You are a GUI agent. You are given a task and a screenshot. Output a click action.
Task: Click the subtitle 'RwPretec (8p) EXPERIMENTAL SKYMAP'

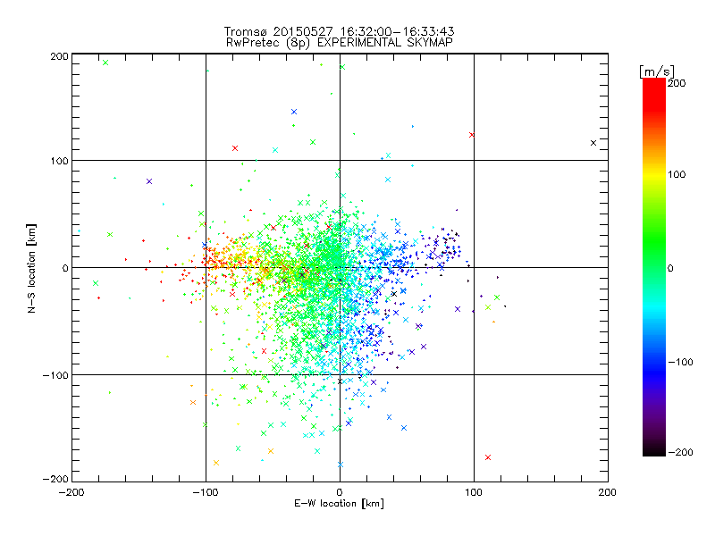click(x=340, y=43)
